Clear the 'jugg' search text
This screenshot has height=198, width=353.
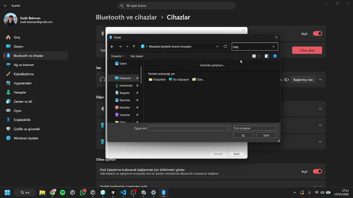pyautogui.click(x=273, y=46)
